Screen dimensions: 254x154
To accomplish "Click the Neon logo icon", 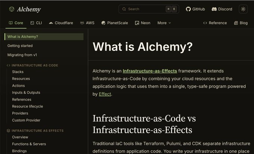I will (137, 23).
